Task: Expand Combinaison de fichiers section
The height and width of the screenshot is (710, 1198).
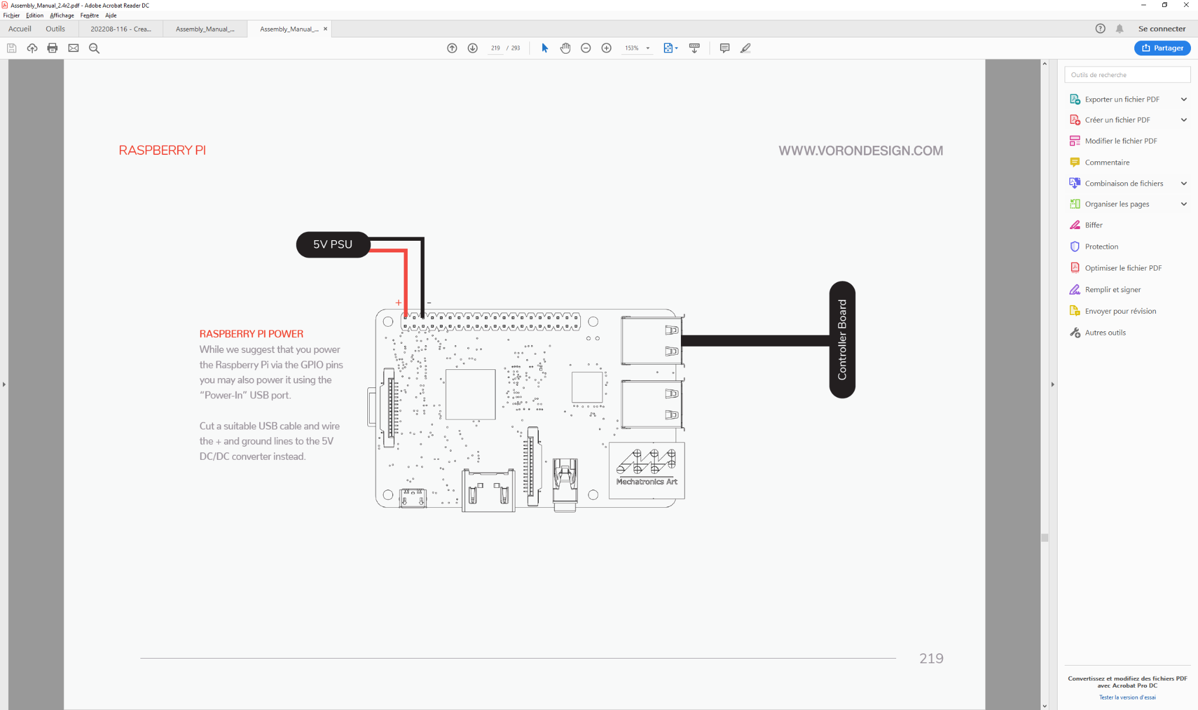Action: pyautogui.click(x=1183, y=183)
